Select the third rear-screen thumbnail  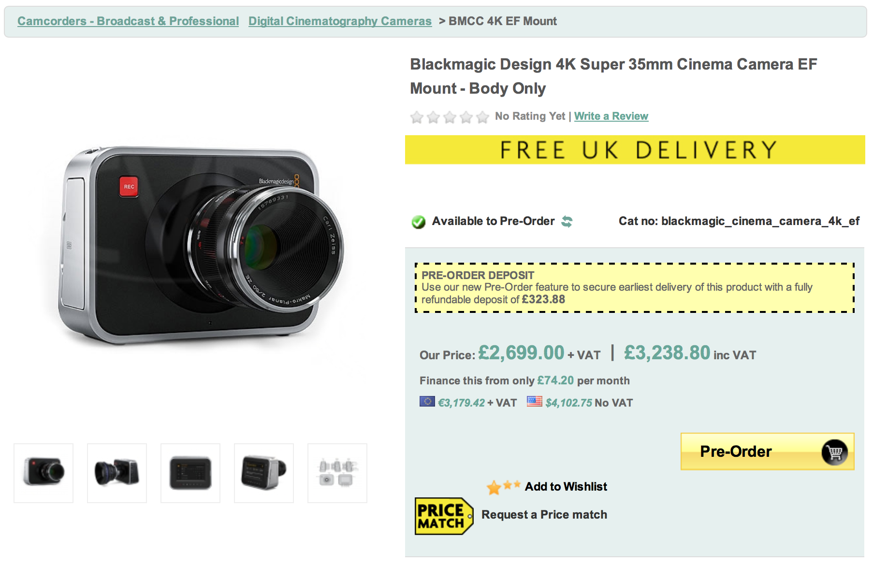pos(190,473)
